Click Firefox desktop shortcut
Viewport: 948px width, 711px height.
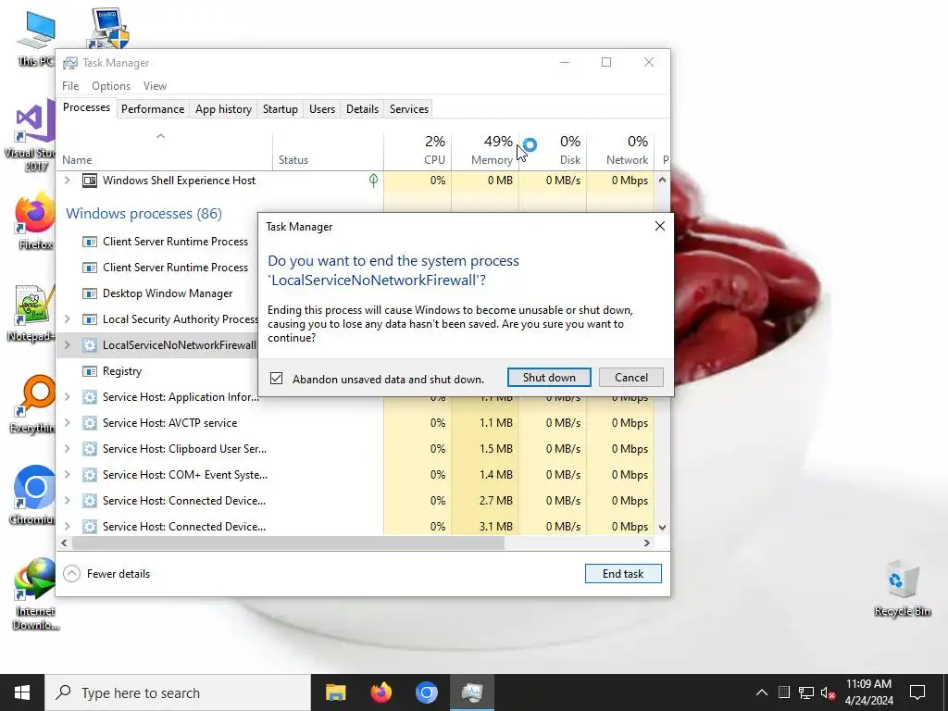click(x=34, y=220)
